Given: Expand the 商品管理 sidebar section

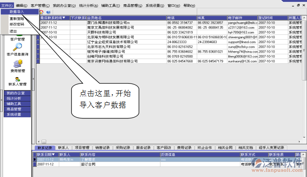Looking at the screenshot, I should [17, 109].
